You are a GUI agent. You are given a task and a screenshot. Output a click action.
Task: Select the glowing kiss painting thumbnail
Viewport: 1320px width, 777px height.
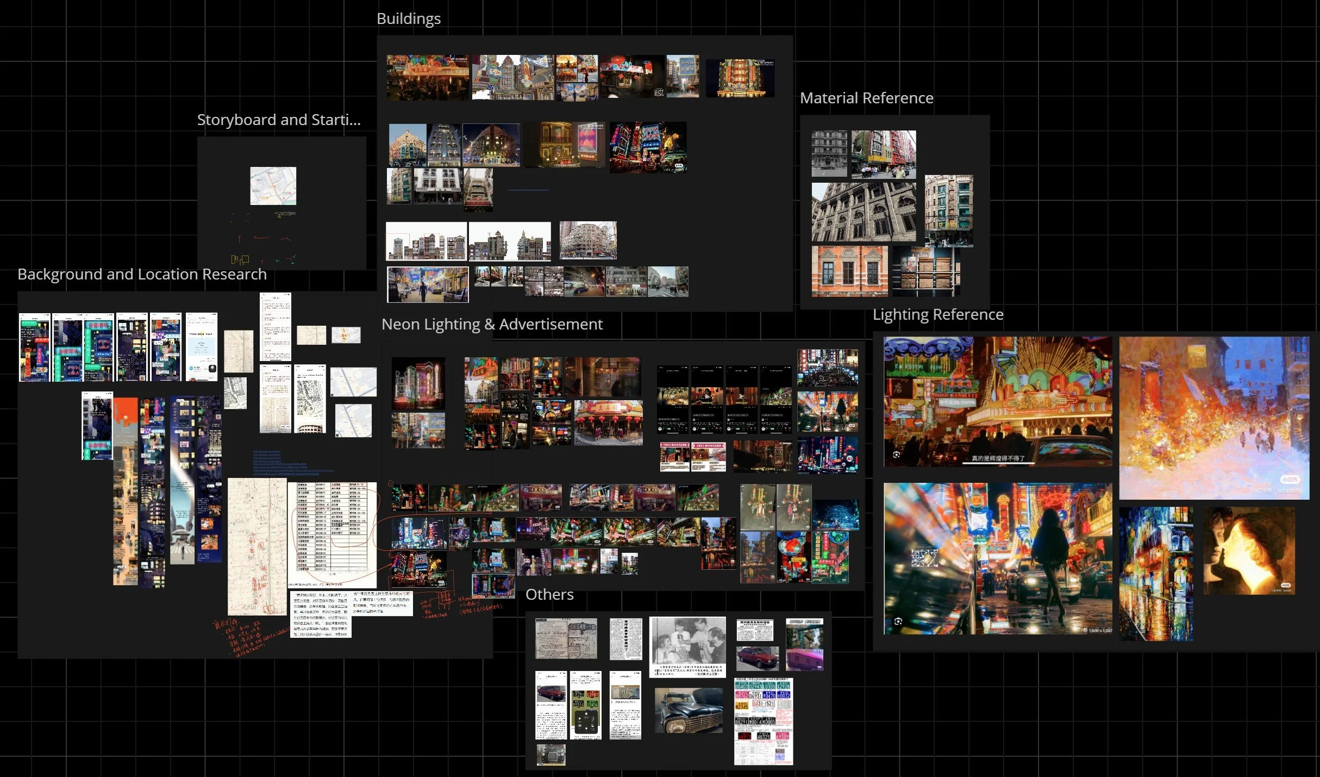coord(1248,551)
